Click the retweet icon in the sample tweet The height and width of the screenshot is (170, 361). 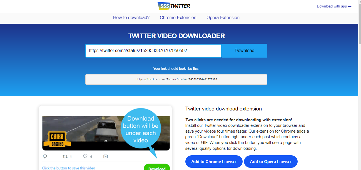coord(65,156)
